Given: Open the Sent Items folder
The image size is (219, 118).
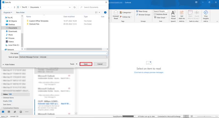Looking at the screenshot, I should click(7, 105).
